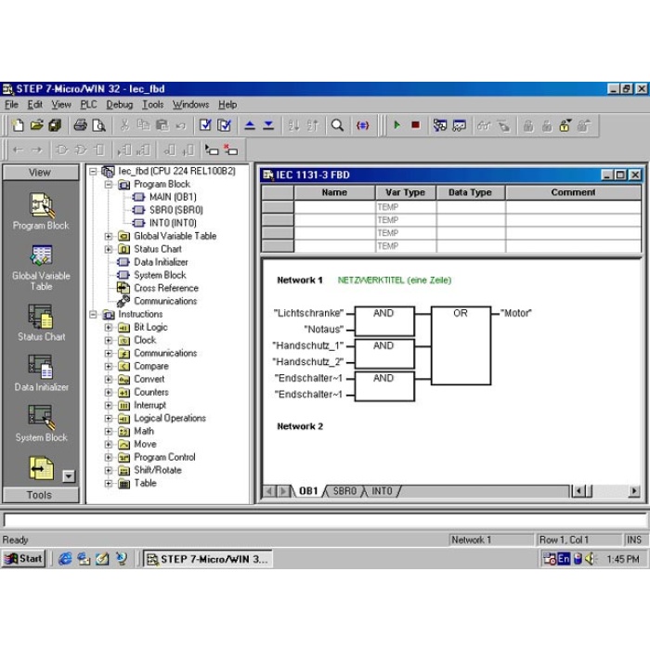Click the New Project toolbar icon
The height and width of the screenshot is (650, 650).
(18, 125)
